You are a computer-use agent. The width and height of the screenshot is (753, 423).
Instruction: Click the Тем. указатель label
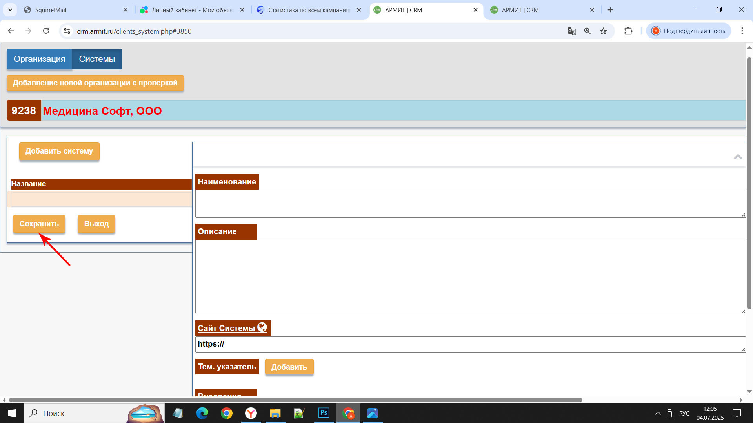point(227,367)
